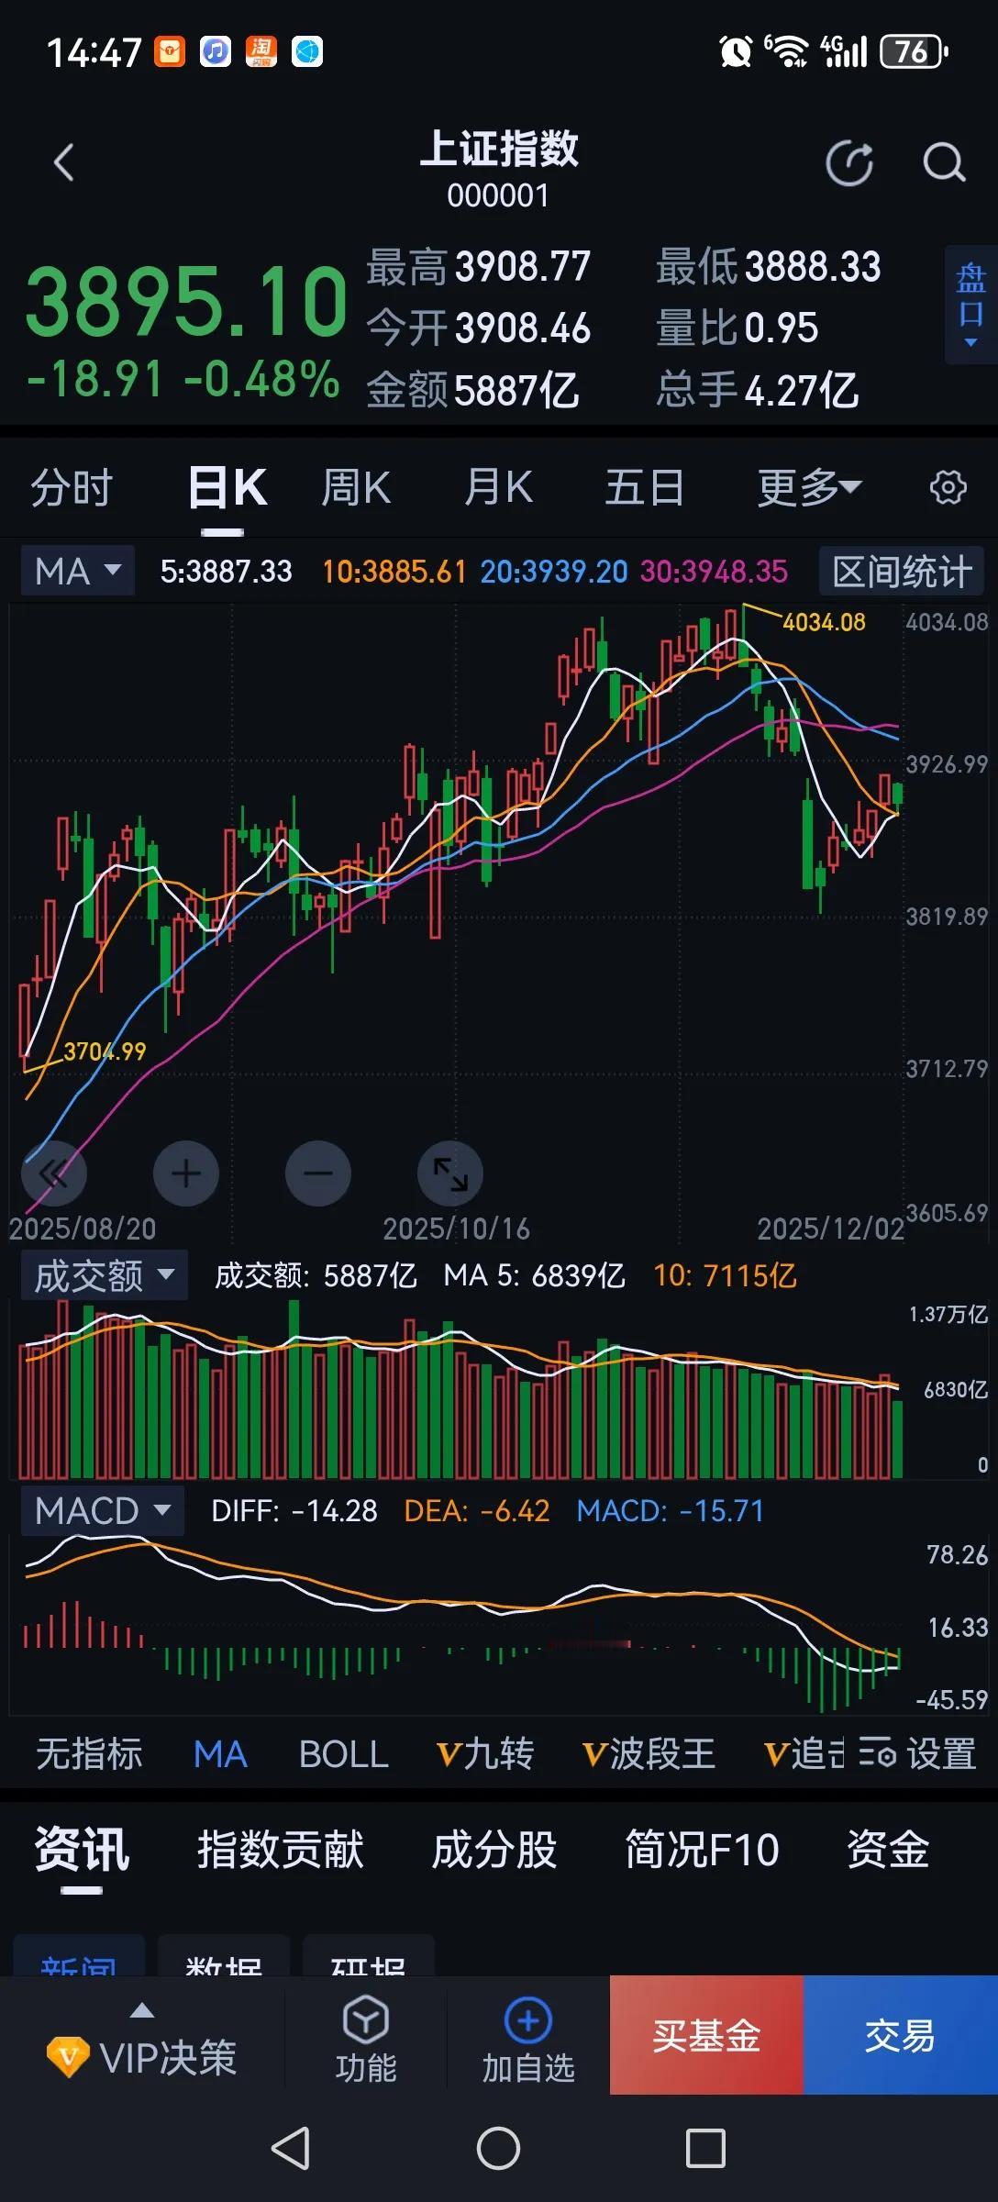Tap the Taobao notification icon
Screen dimensions: 998x2202
tap(261, 52)
